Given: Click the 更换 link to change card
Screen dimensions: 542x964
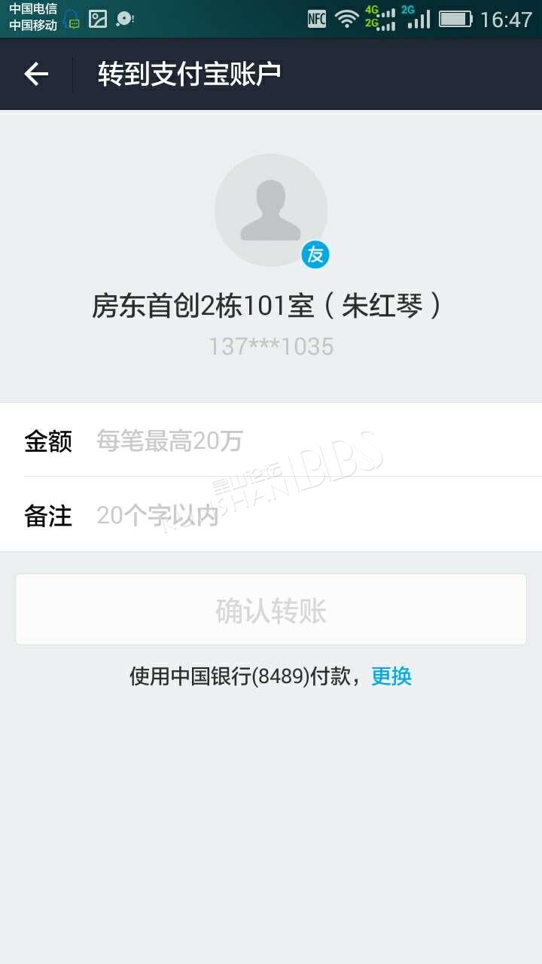Looking at the screenshot, I should 391,676.
